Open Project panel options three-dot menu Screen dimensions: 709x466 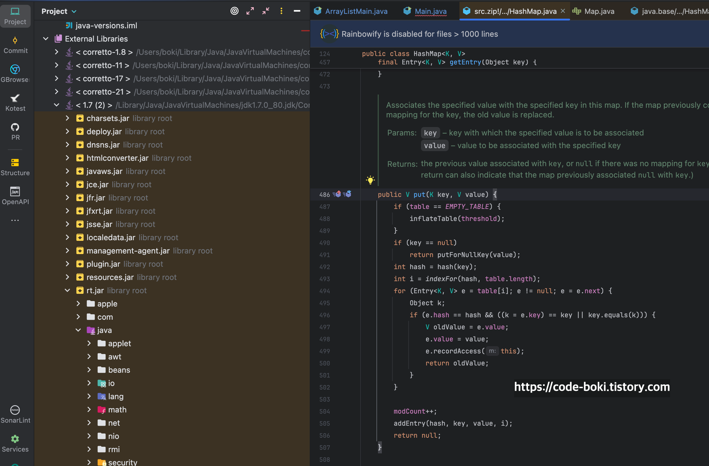coord(281,11)
